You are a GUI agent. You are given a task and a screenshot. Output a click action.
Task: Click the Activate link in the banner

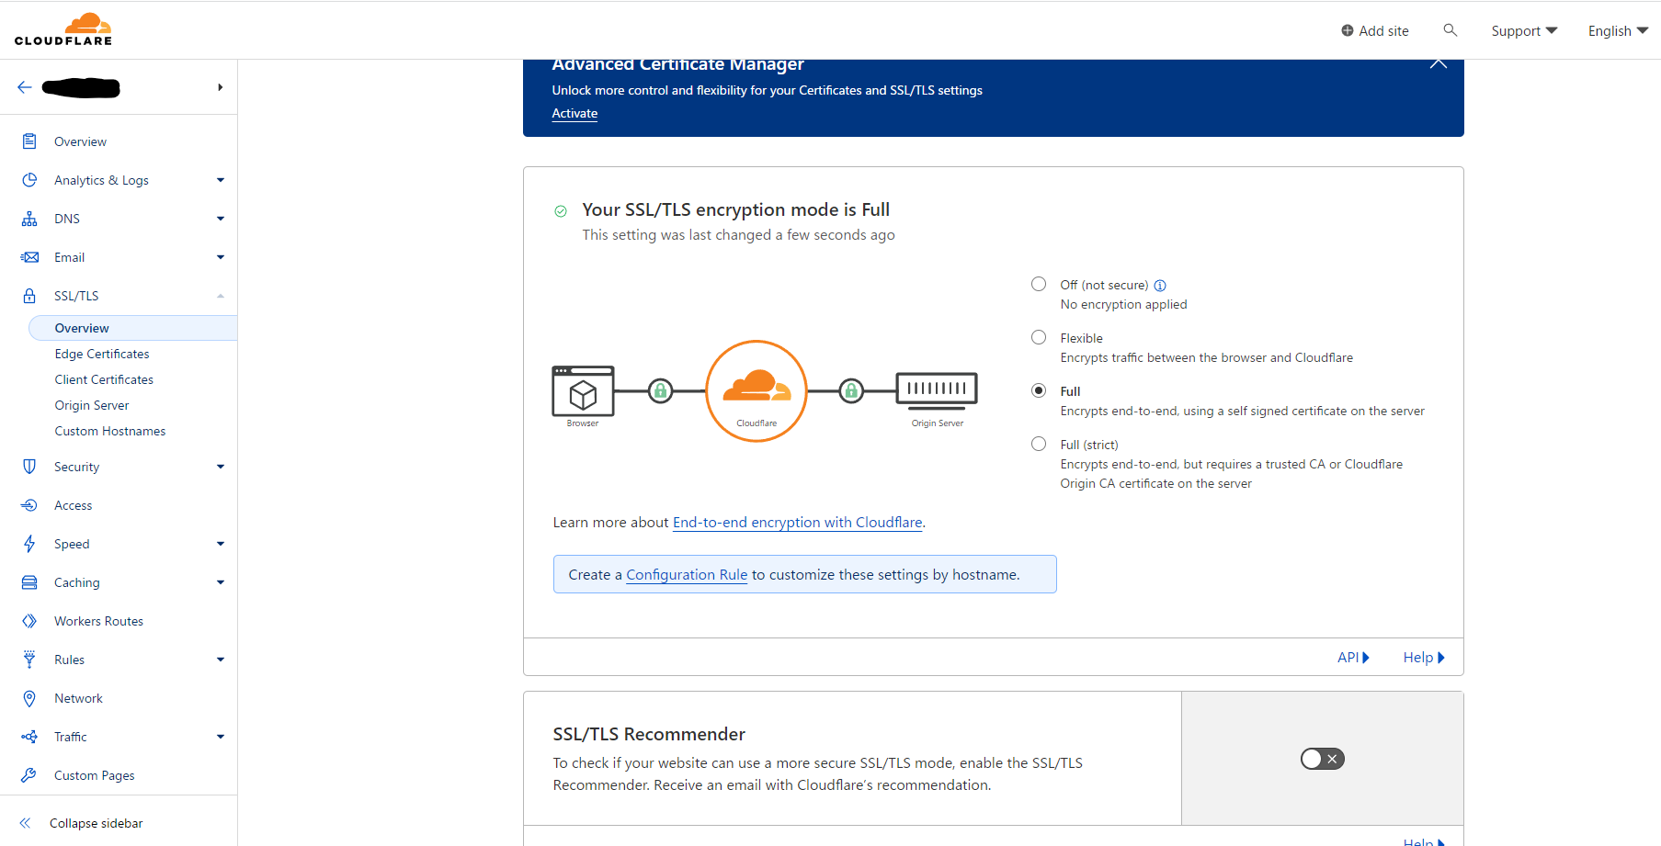575,113
